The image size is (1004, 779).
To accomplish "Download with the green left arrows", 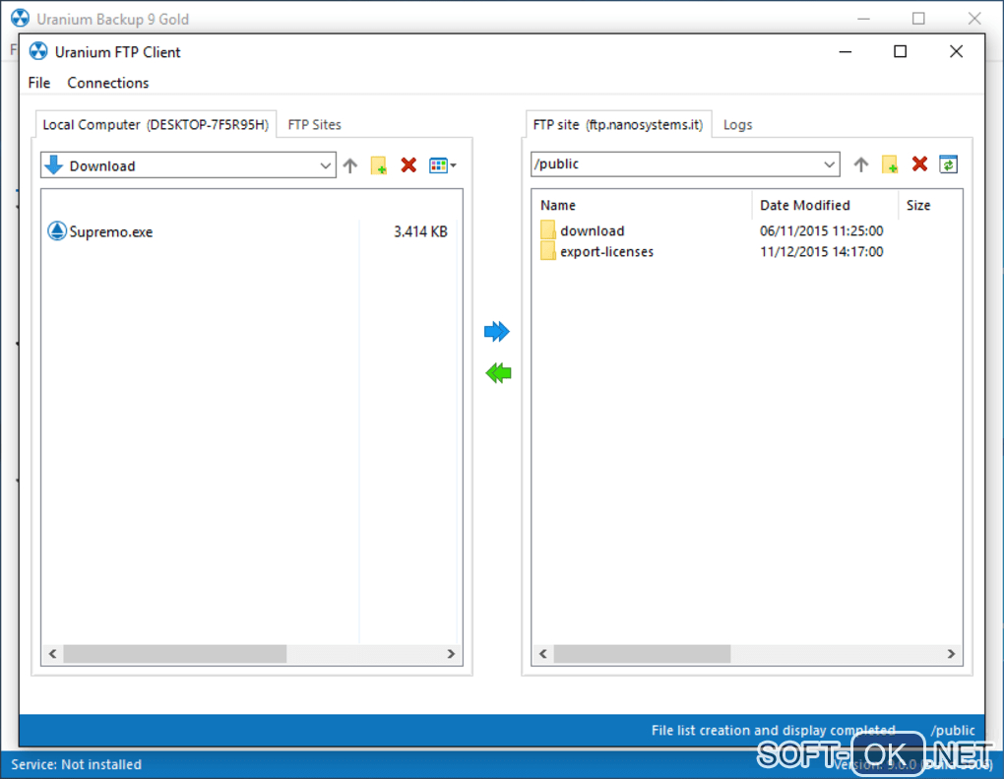I will tap(498, 373).
